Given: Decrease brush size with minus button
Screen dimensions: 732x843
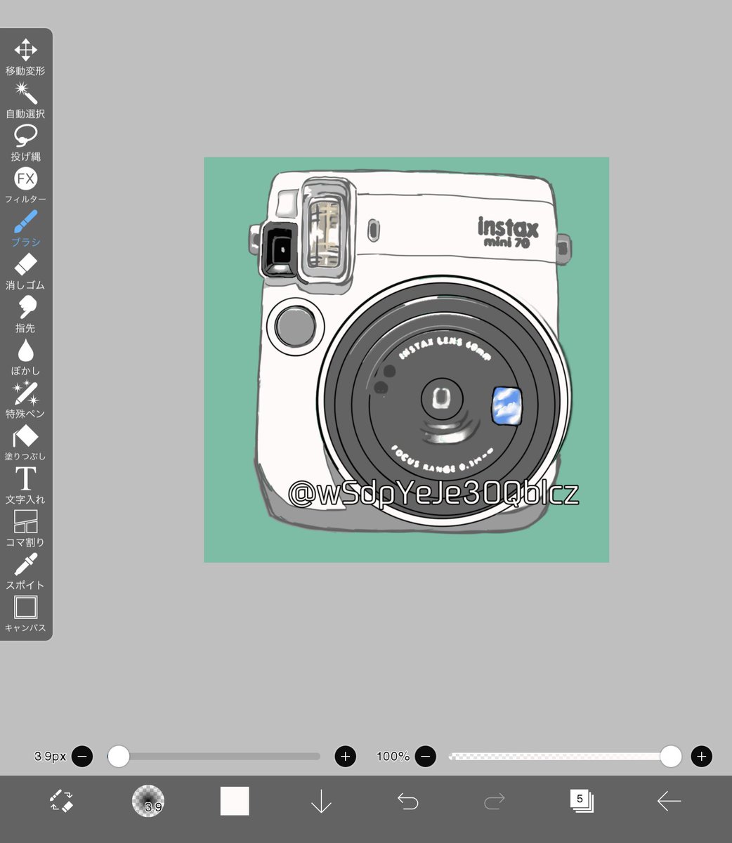Looking at the screenshot, I should pyautogui.click(x=82, y=756).
